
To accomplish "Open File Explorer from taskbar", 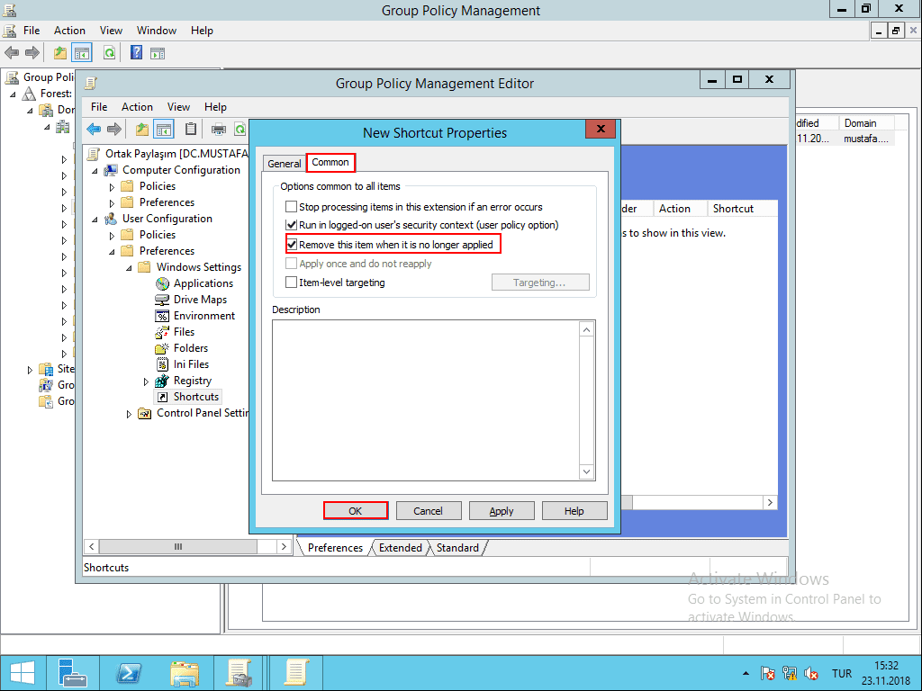I will [x=184, y=673].
